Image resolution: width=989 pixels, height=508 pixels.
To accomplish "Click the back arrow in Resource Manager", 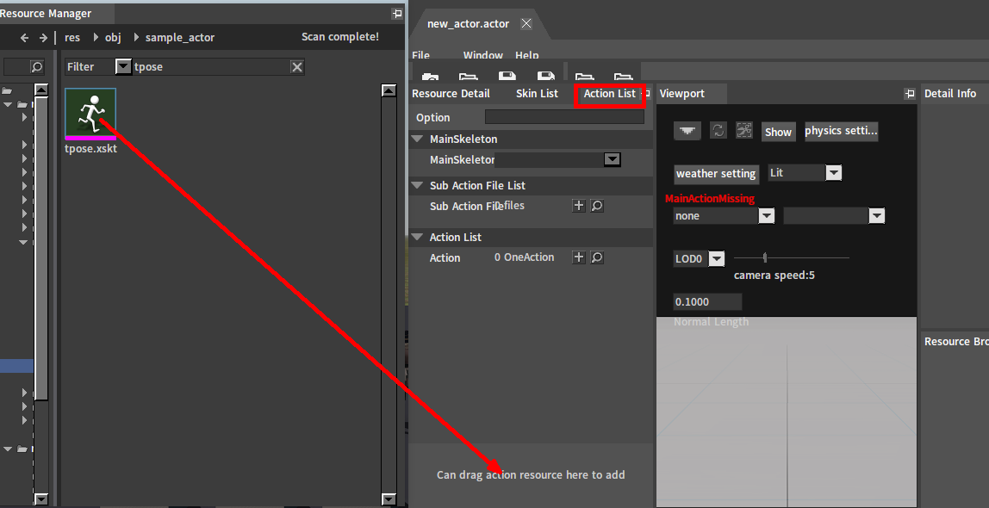I will pyautogui.click(x=24, y=38).
